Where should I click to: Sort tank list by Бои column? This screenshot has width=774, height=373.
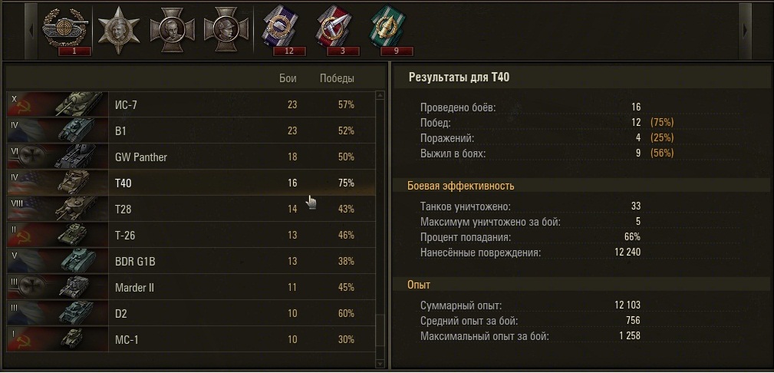[x=288, y=78]
